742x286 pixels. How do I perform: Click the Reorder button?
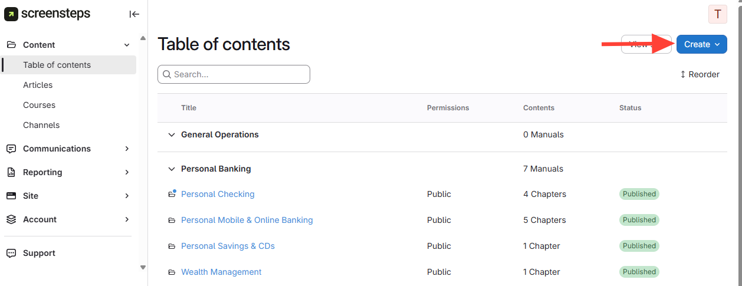[x=700, y=74]
